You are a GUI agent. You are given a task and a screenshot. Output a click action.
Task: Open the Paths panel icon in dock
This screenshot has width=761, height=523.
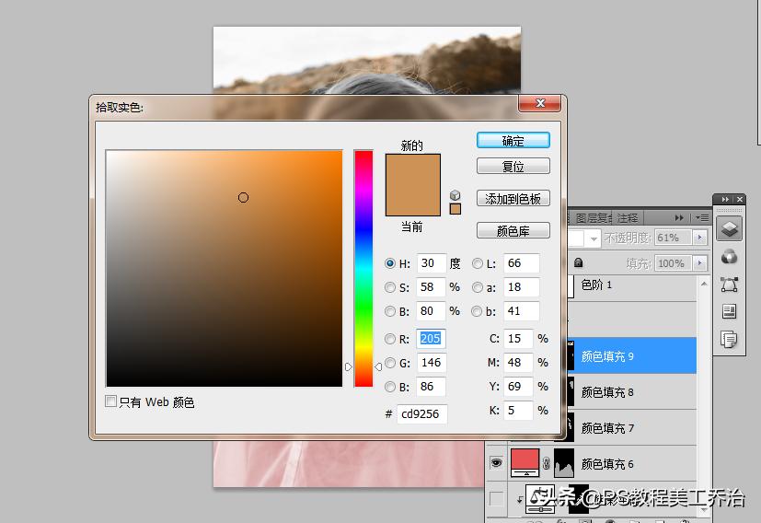[729, 285]
